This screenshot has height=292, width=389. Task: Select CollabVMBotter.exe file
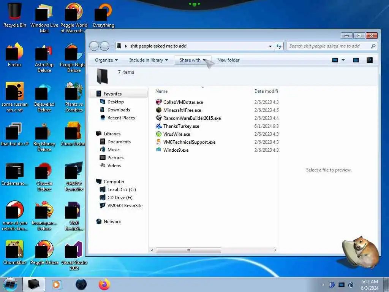tap(183, 102)
